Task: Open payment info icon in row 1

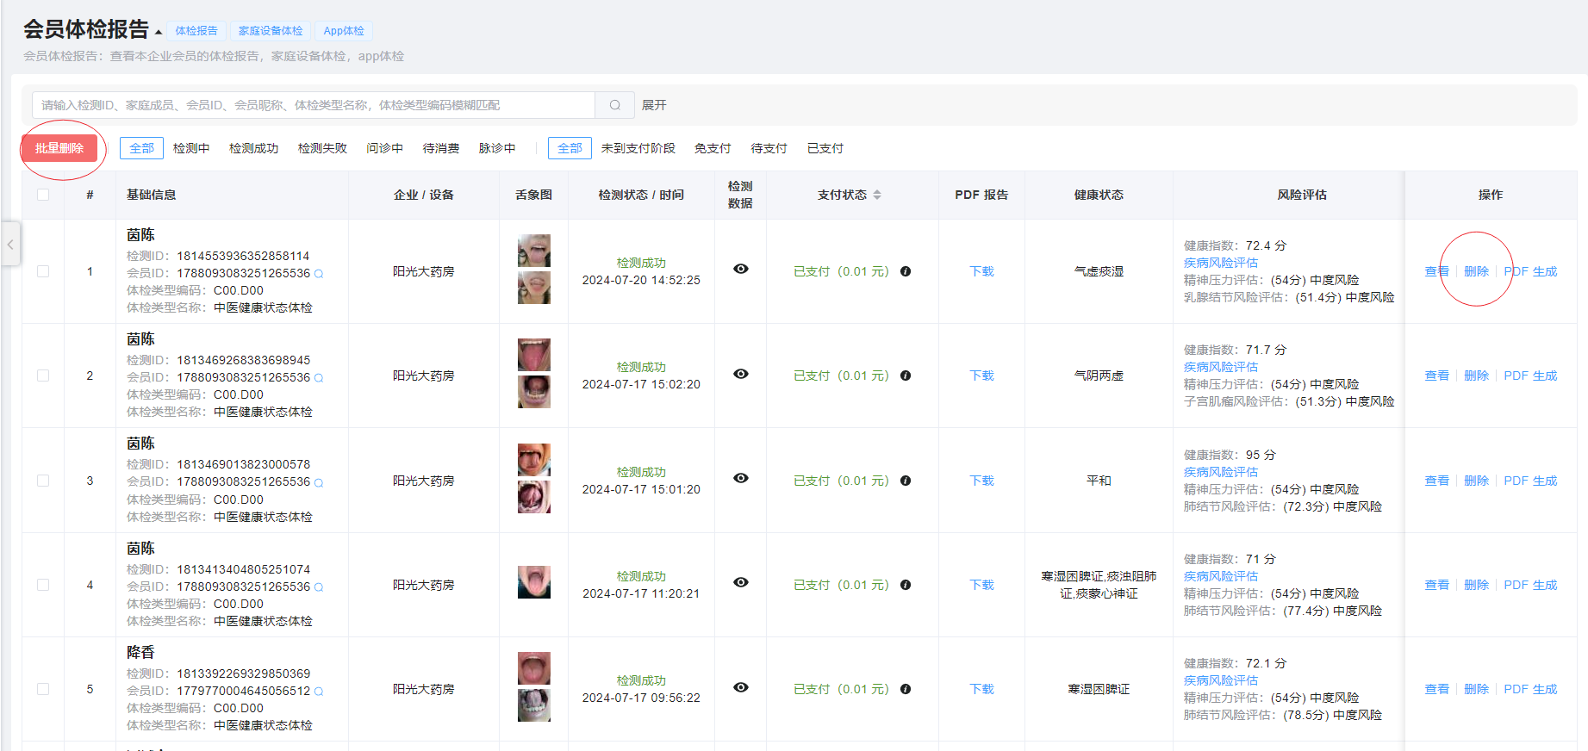Action: pos(906,271)
